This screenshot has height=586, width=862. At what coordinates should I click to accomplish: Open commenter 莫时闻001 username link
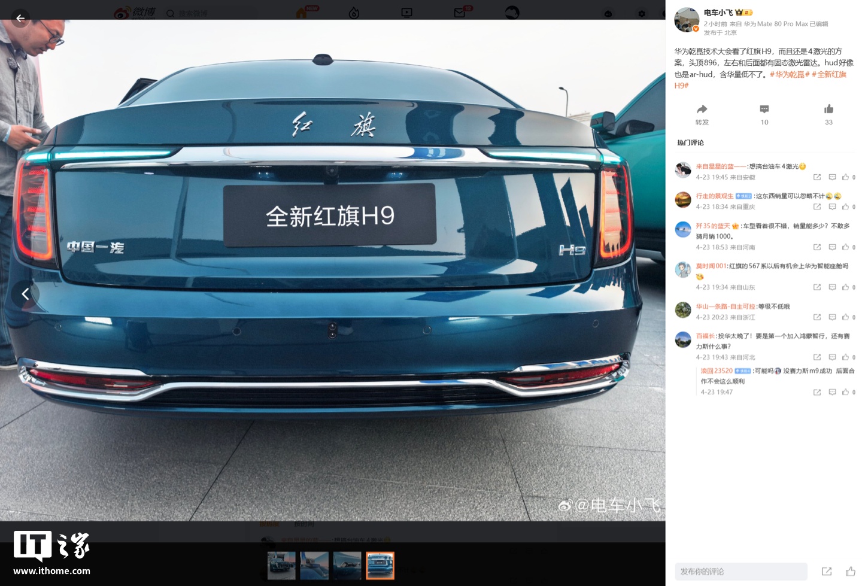tap(711, 266)
